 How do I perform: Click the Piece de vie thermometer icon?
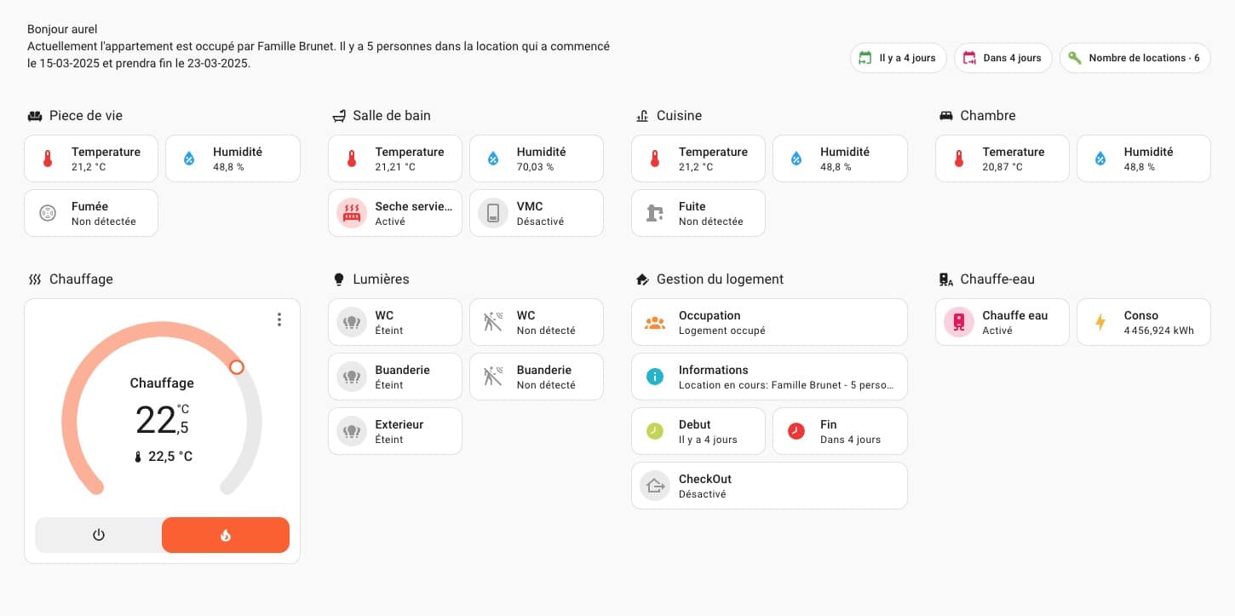tap(48, 158)
